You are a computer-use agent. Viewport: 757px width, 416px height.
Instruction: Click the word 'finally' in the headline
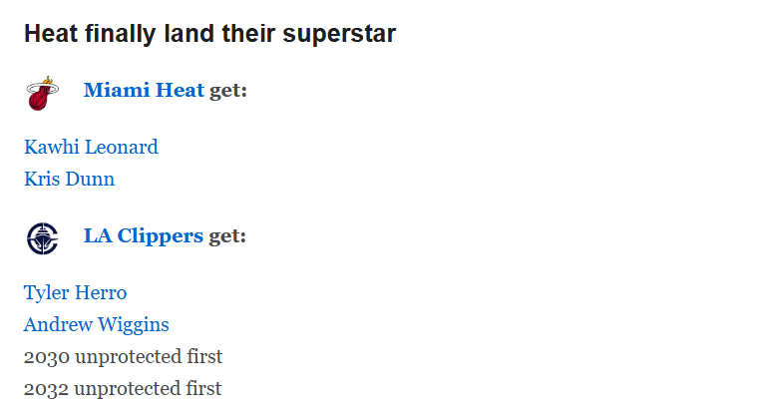coord(121,34)
